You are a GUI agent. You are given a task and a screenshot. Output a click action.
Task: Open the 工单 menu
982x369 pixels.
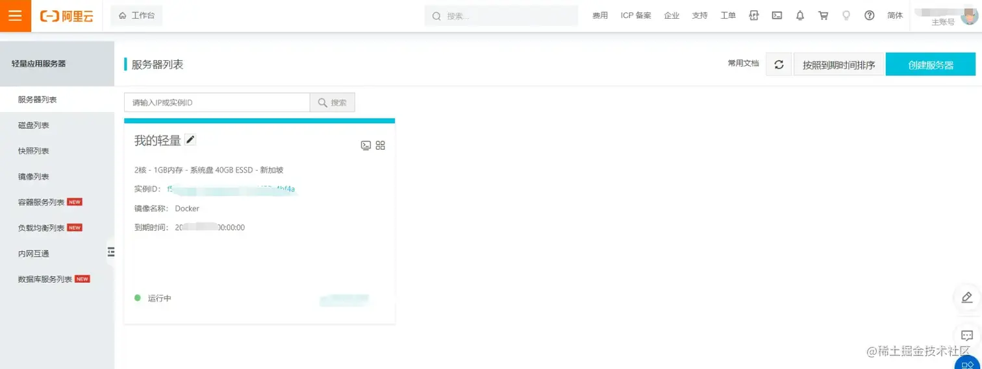point(728,16)
